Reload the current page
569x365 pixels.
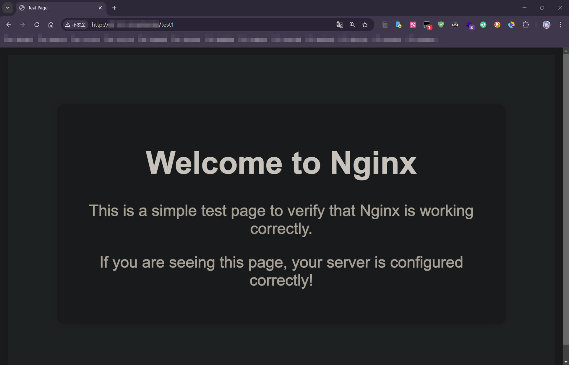[x=37, y=25]
